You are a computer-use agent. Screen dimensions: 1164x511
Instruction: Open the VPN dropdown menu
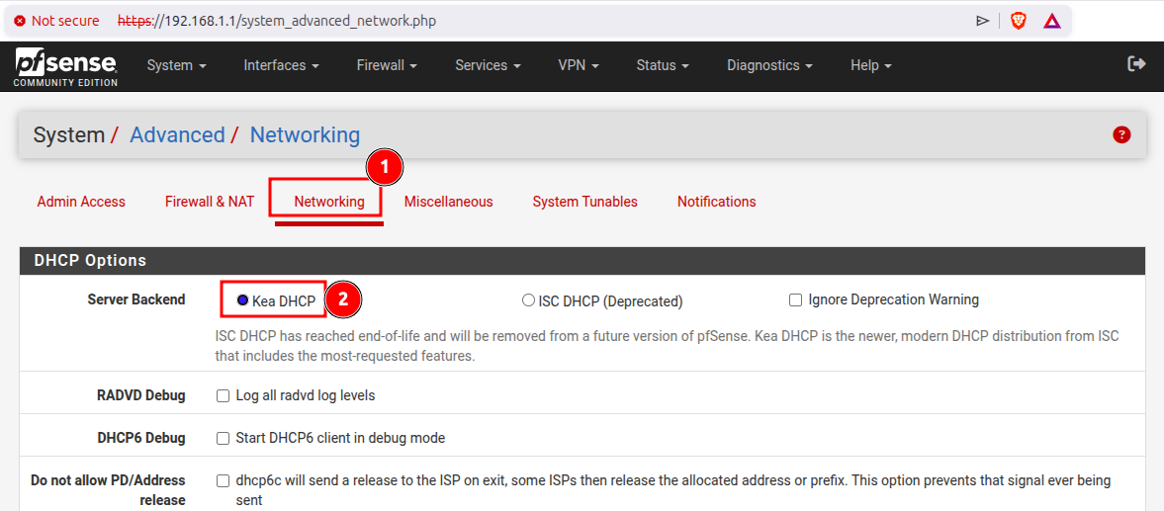(x=579, y=65)
